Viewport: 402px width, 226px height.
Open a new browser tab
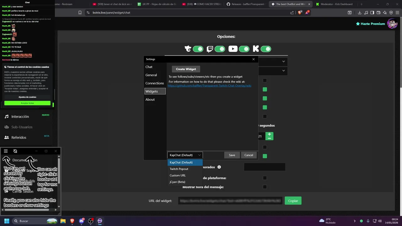tap(361, 4)
